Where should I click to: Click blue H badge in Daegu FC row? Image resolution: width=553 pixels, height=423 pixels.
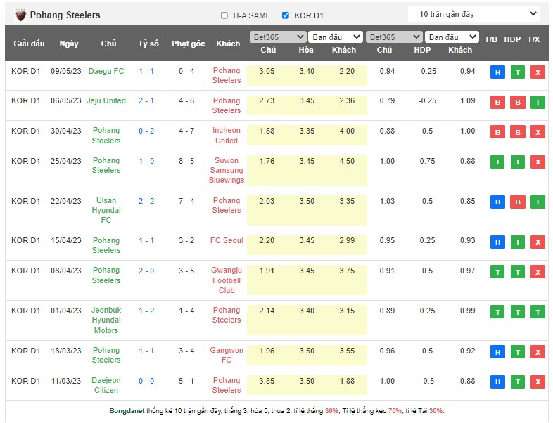pos(497,72)
